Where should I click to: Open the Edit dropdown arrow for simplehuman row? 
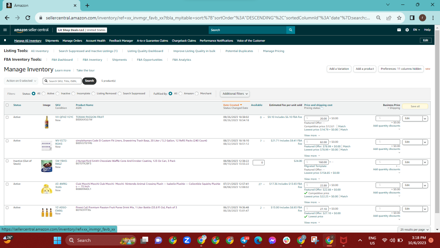pyautogui.click(x=425, y=142)
